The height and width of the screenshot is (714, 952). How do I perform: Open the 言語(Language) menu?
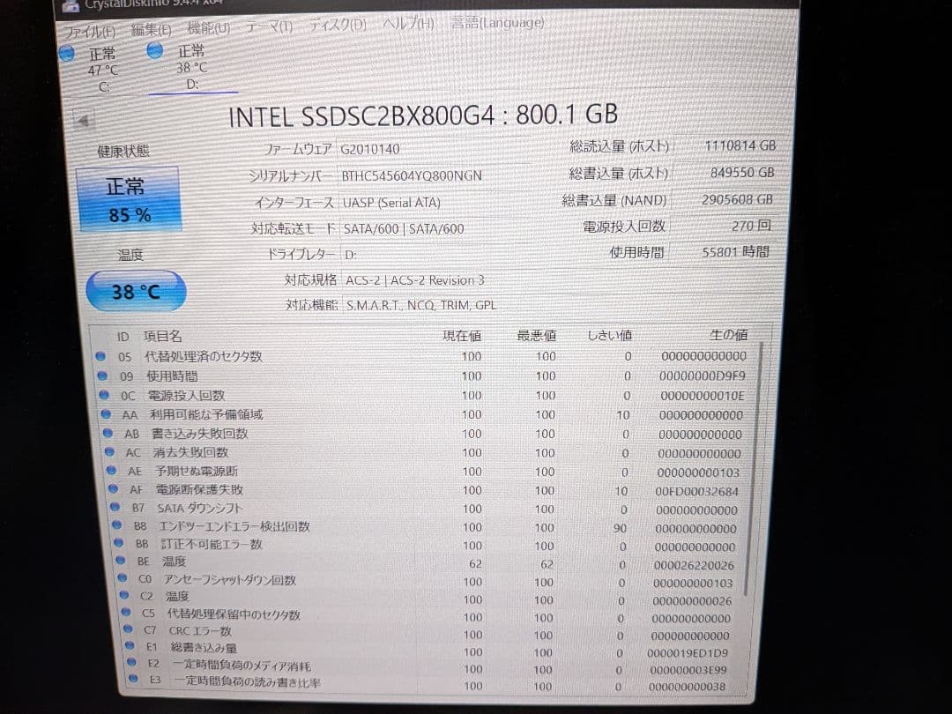(x=498, y=24)
